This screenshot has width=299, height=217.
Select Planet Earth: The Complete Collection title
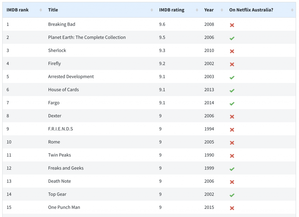pos(87,37)
